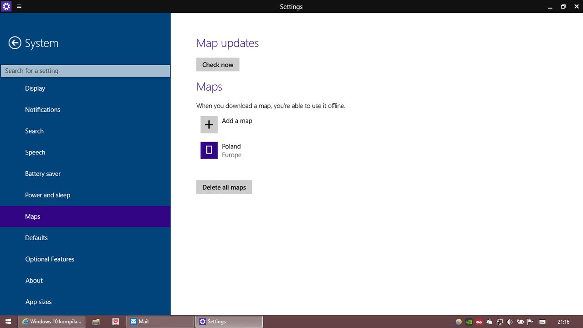Click the Delete all maps button

click(224, 187)
